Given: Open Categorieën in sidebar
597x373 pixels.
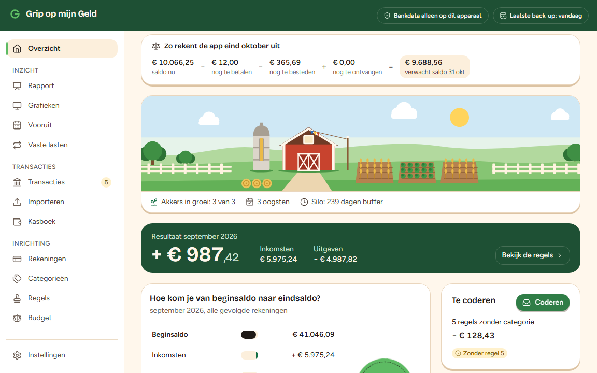Looking at the screenshot, I should click(62, 279).
